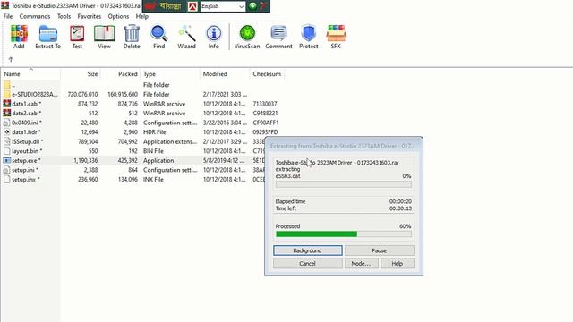Click the Delete trash icon
Viewport: 573px width, 322px height.
(132, 37)
